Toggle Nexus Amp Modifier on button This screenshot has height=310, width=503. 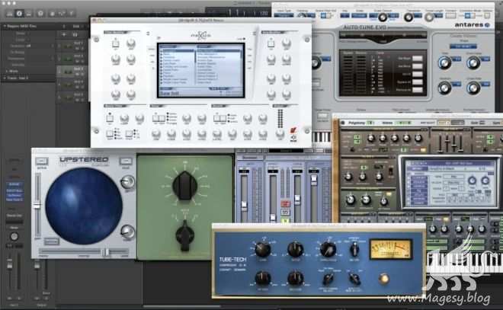[x=271, y=43]
